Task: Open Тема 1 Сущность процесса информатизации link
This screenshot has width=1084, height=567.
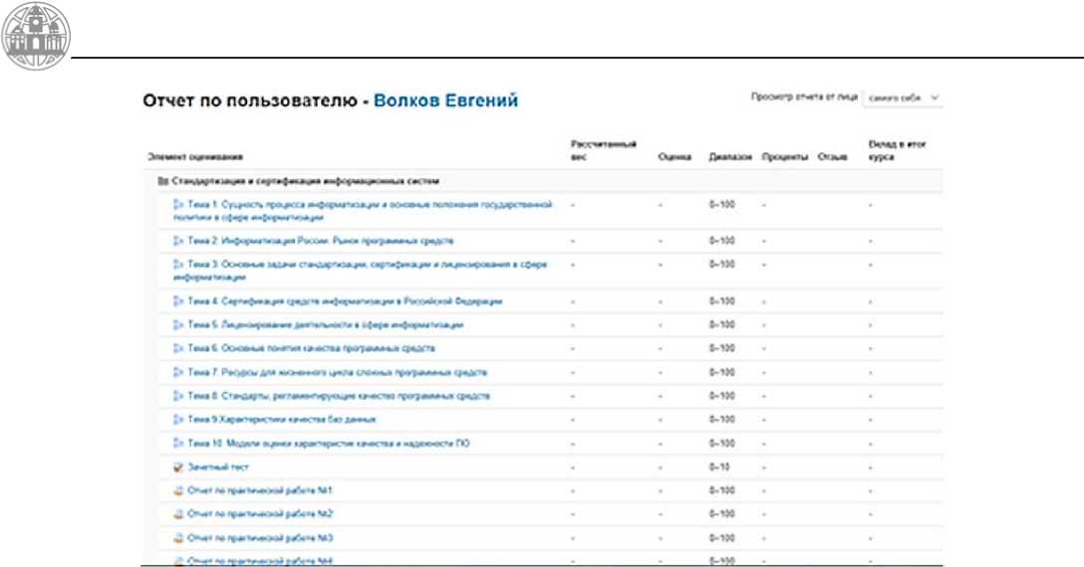Action: tap(363, 211)
